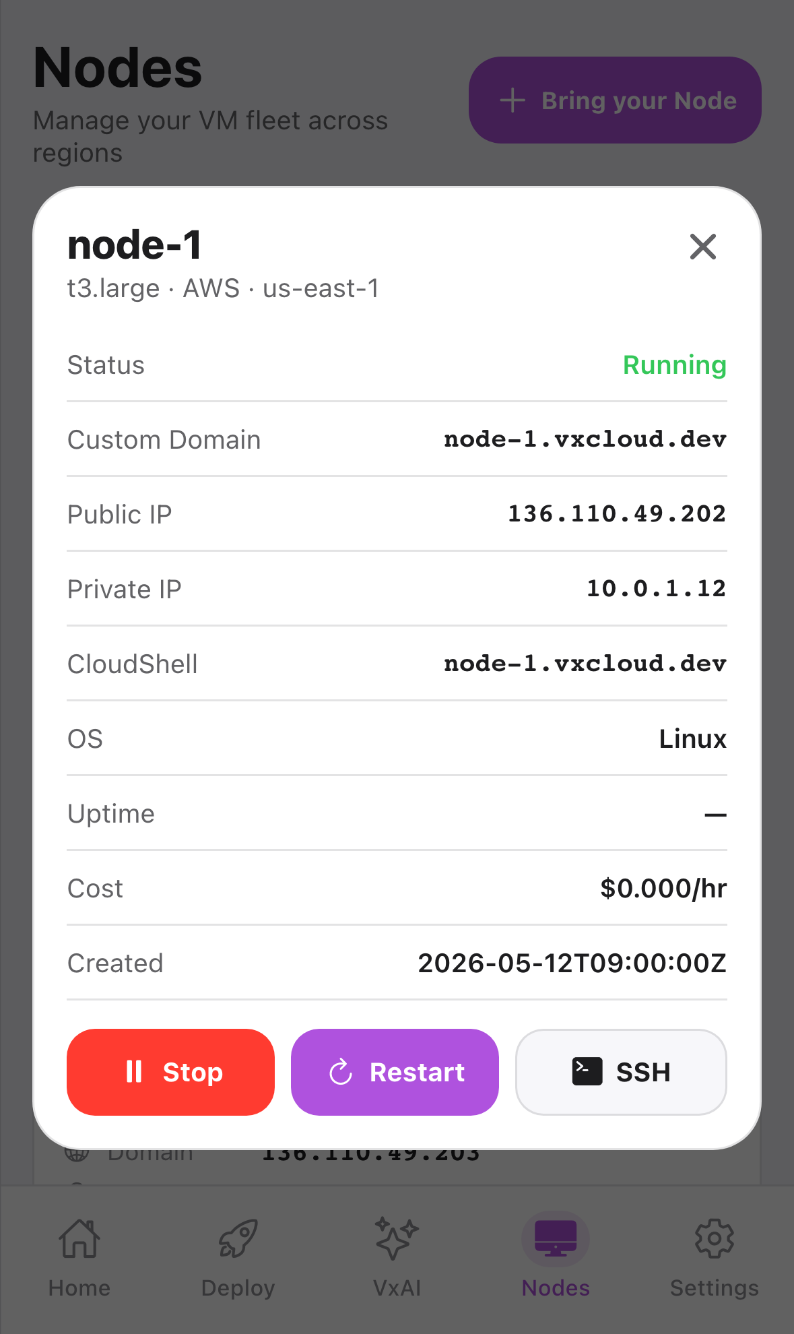Click the Running status label
Image resolution: width=794 pixels, height=1334 pixels.
click(x=675, y=365)
